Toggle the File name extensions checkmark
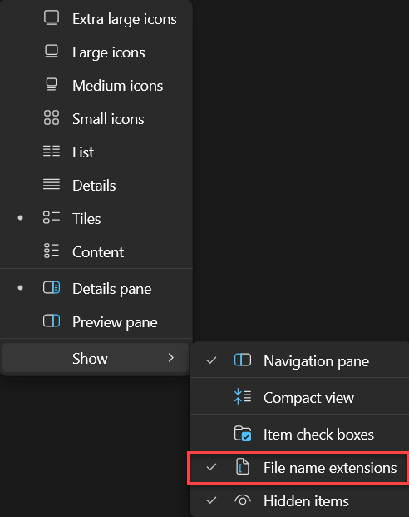Image resolution: width=409 pixels, height=517 pixels. pos(211,467)
